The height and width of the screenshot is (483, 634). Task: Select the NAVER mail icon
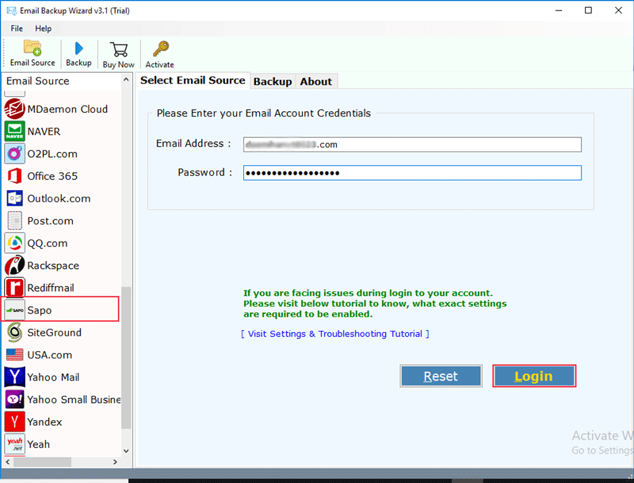pos(14,132)
